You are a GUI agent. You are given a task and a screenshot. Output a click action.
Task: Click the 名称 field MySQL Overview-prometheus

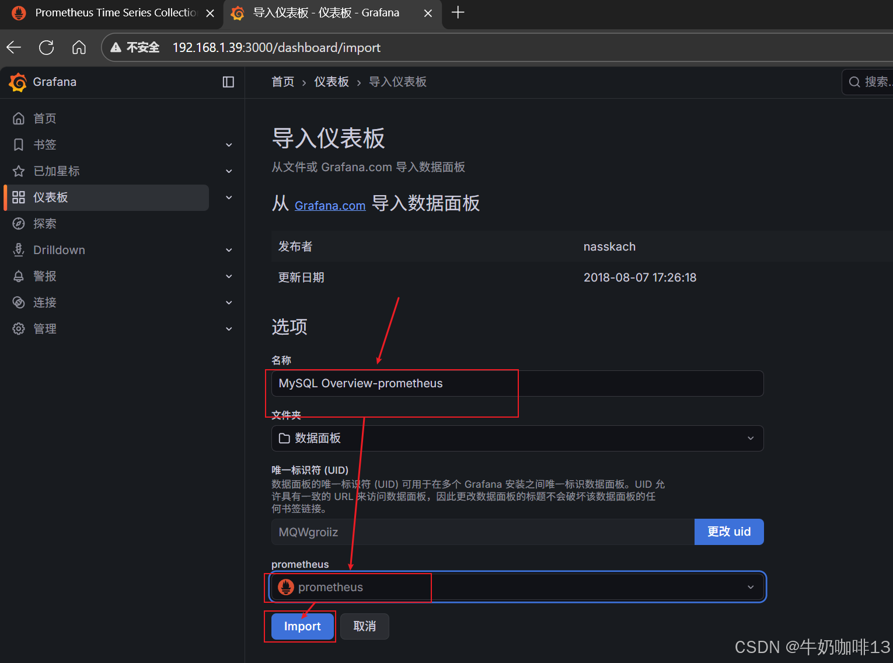pos(517,383)
